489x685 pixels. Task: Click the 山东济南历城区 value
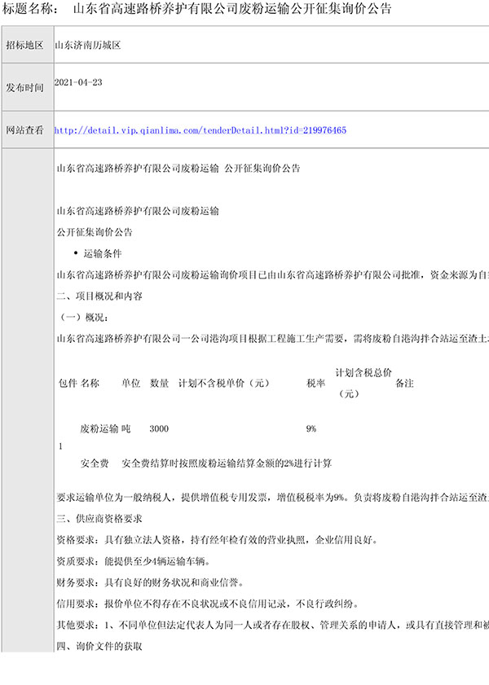pos(88,45)
